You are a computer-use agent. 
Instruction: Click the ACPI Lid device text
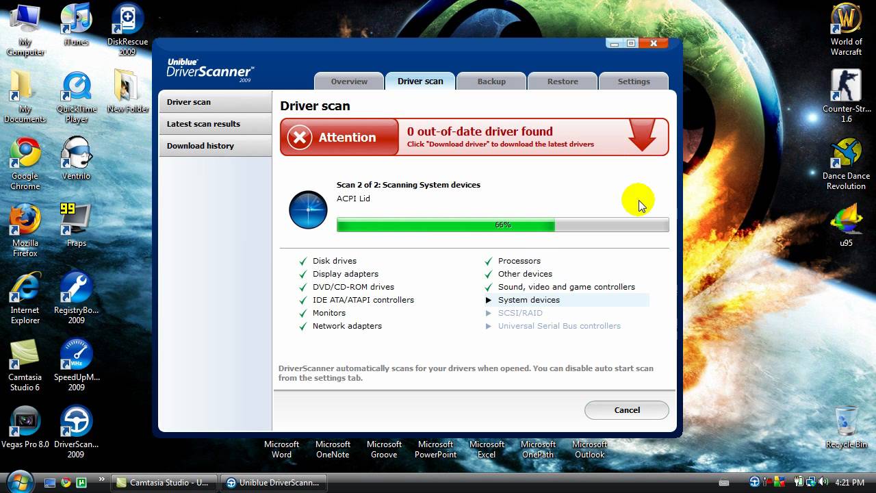coord(353,199)
